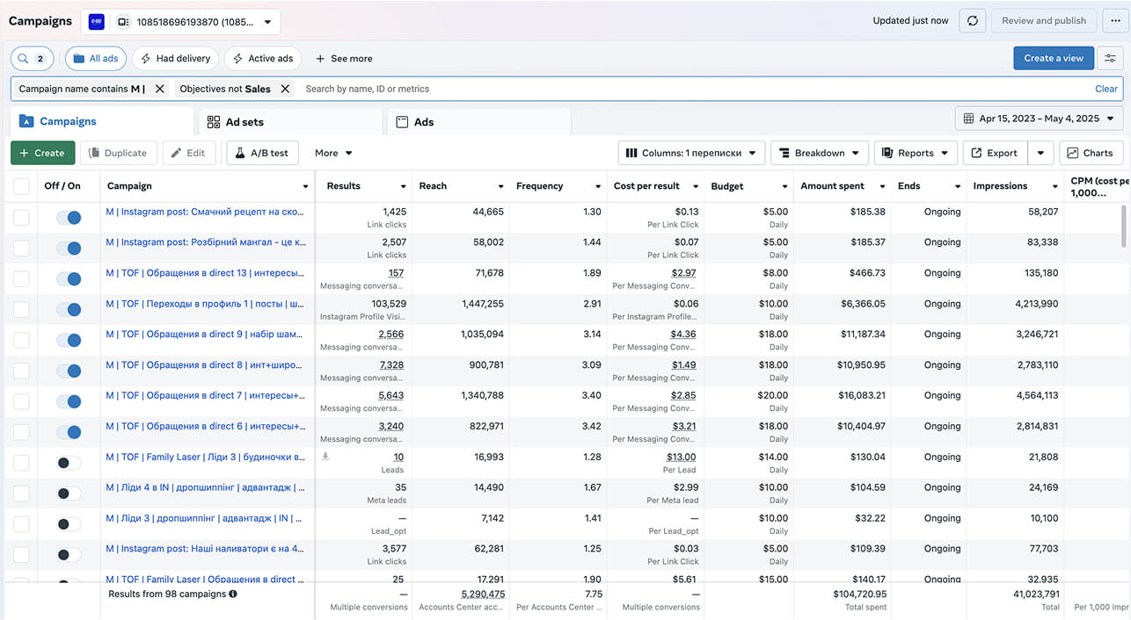Viewport: 1131px width, 620px height.
Task: Open the three-dots more options menu
Action: coord(1116,21)
